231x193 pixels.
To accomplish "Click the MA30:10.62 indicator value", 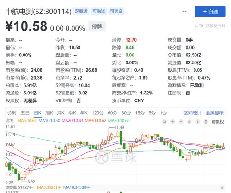I will tap(96, 121).
